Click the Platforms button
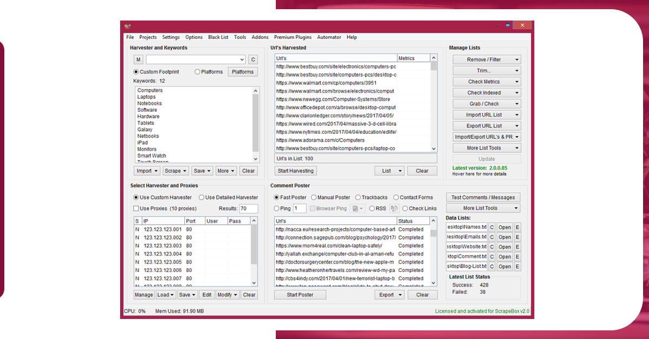The image size is (649, 339). click(x=243, y=72)
